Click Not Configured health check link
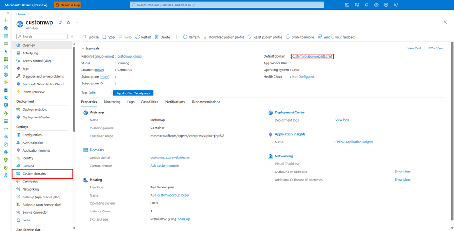Viewport: 454px width, 231px height. click(303, 77)
